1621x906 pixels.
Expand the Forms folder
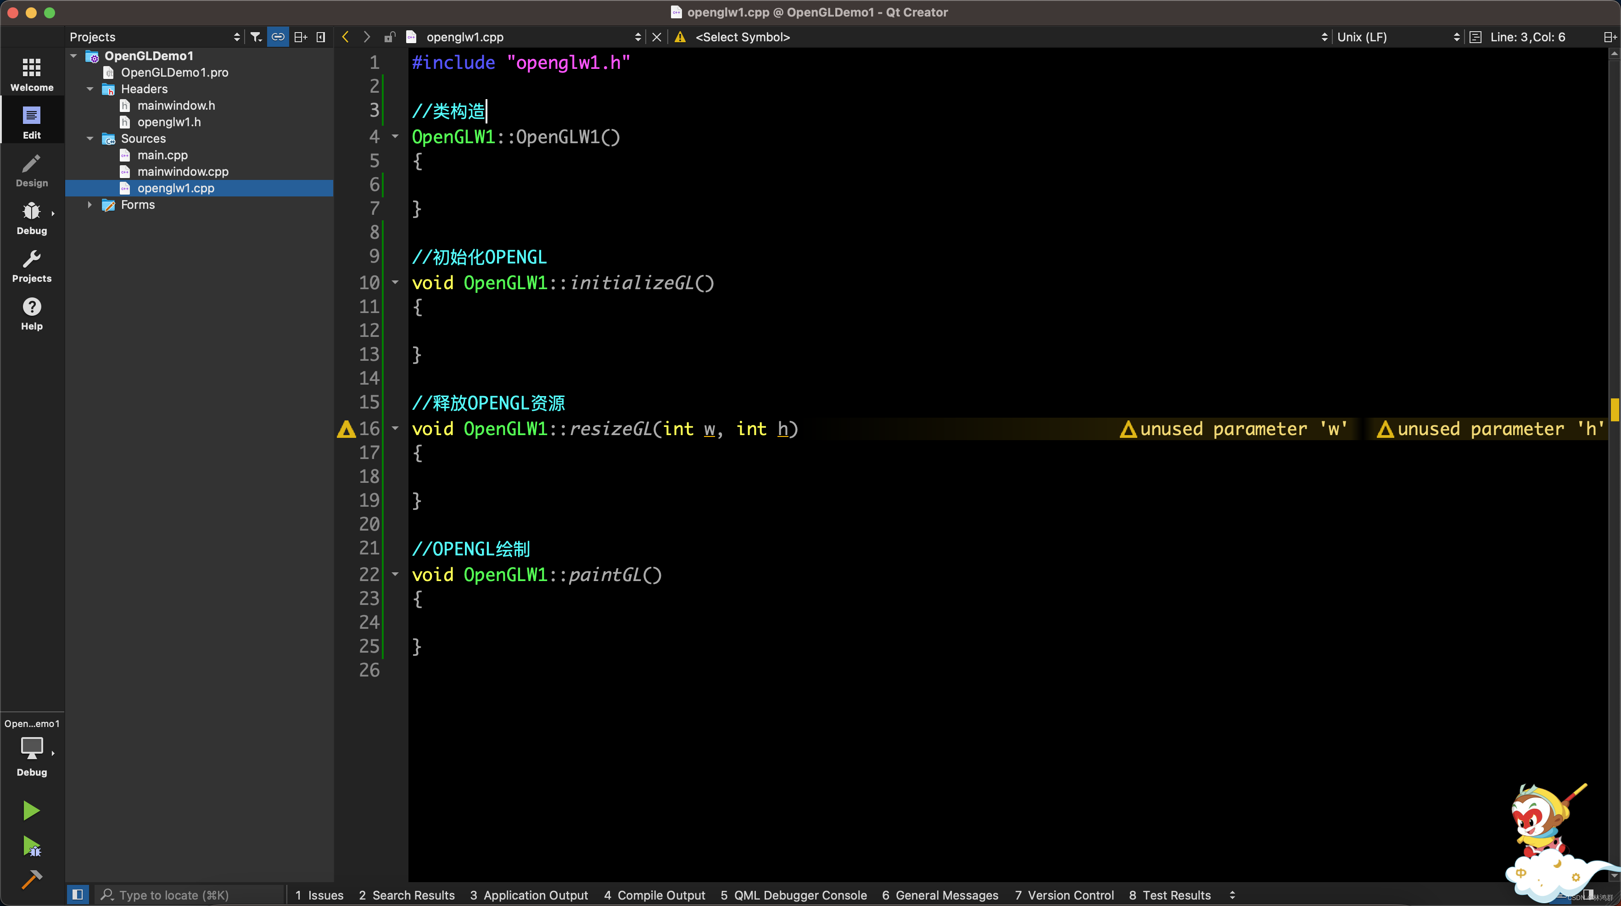click(x=90, y=205)
